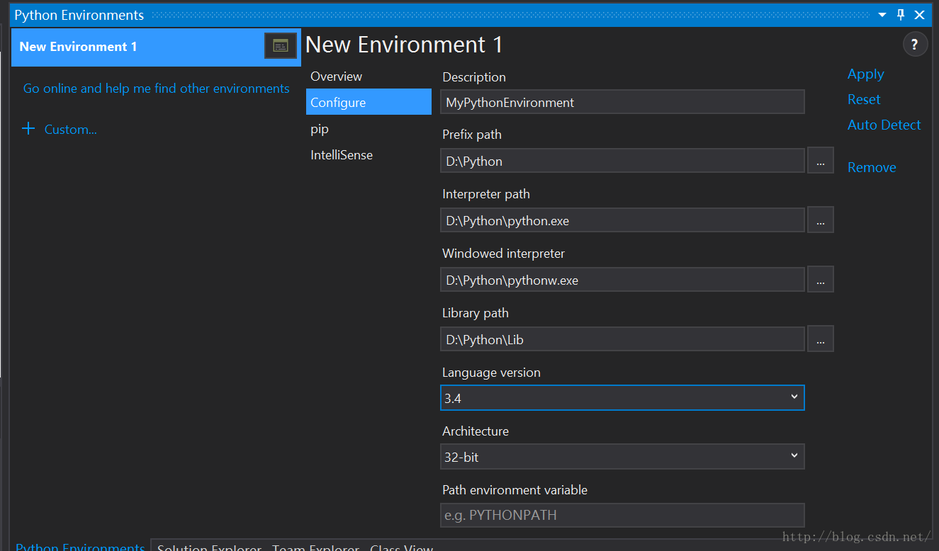Click the Library path field with D:\Python\Lib

tap(622, 339)
